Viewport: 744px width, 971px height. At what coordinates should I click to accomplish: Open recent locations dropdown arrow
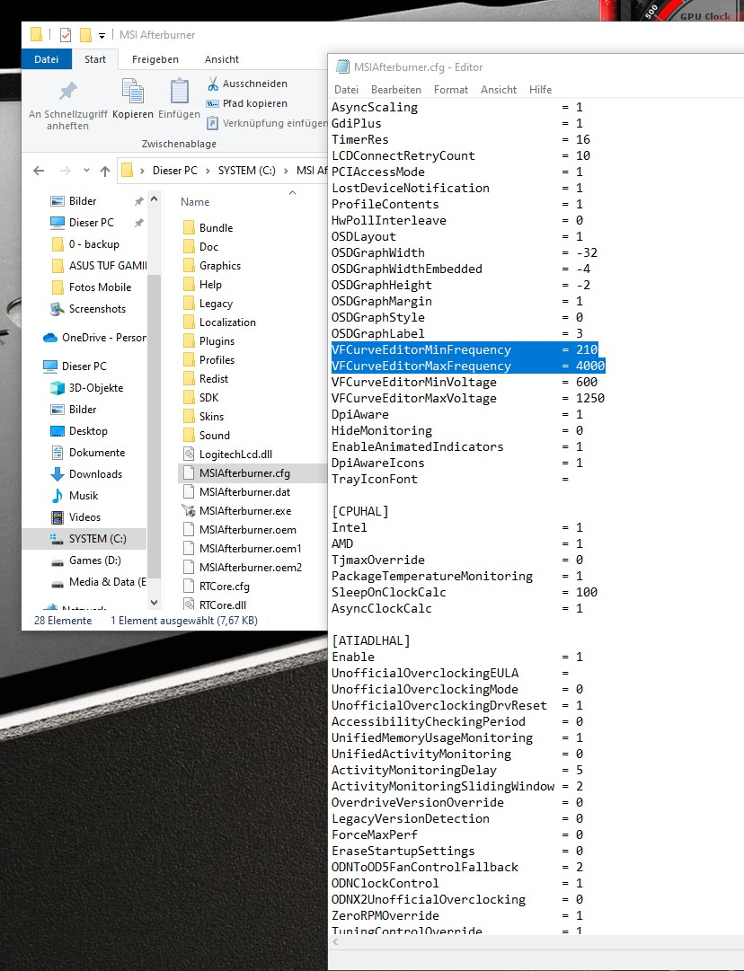pos(87,171)
